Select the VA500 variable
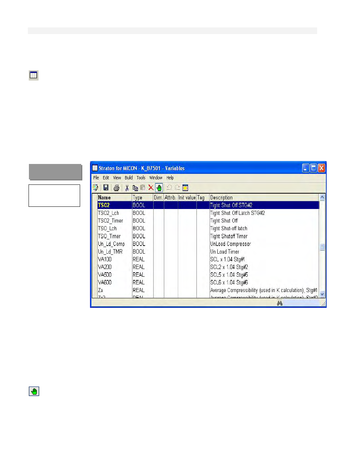Viewport: 349px width, 452px height. 105,275
